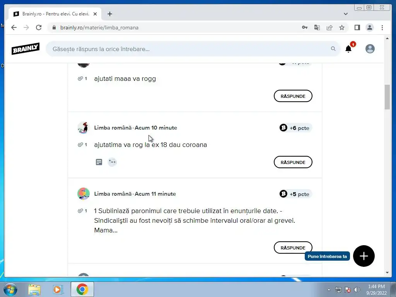
Task: Click the '+5 pcte' points badge
Action: click(x=295, y=194)
